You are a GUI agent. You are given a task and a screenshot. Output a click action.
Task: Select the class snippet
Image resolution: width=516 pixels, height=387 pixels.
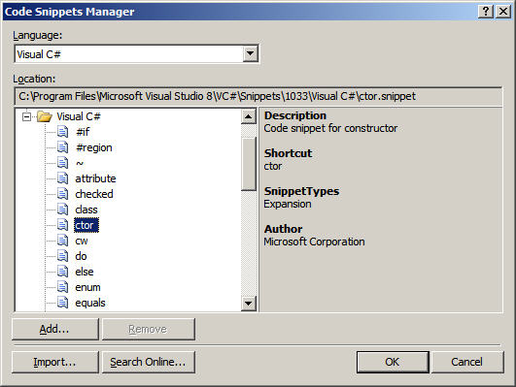pyautogui.click(x=86, y=210)
